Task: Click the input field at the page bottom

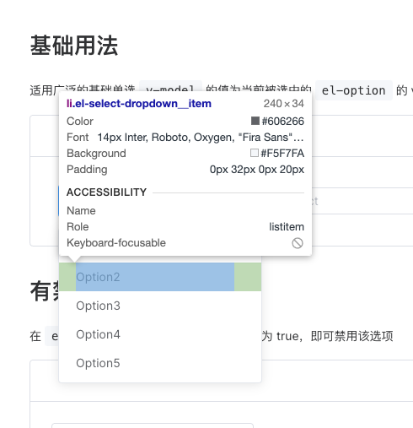Action: (153, 425)
